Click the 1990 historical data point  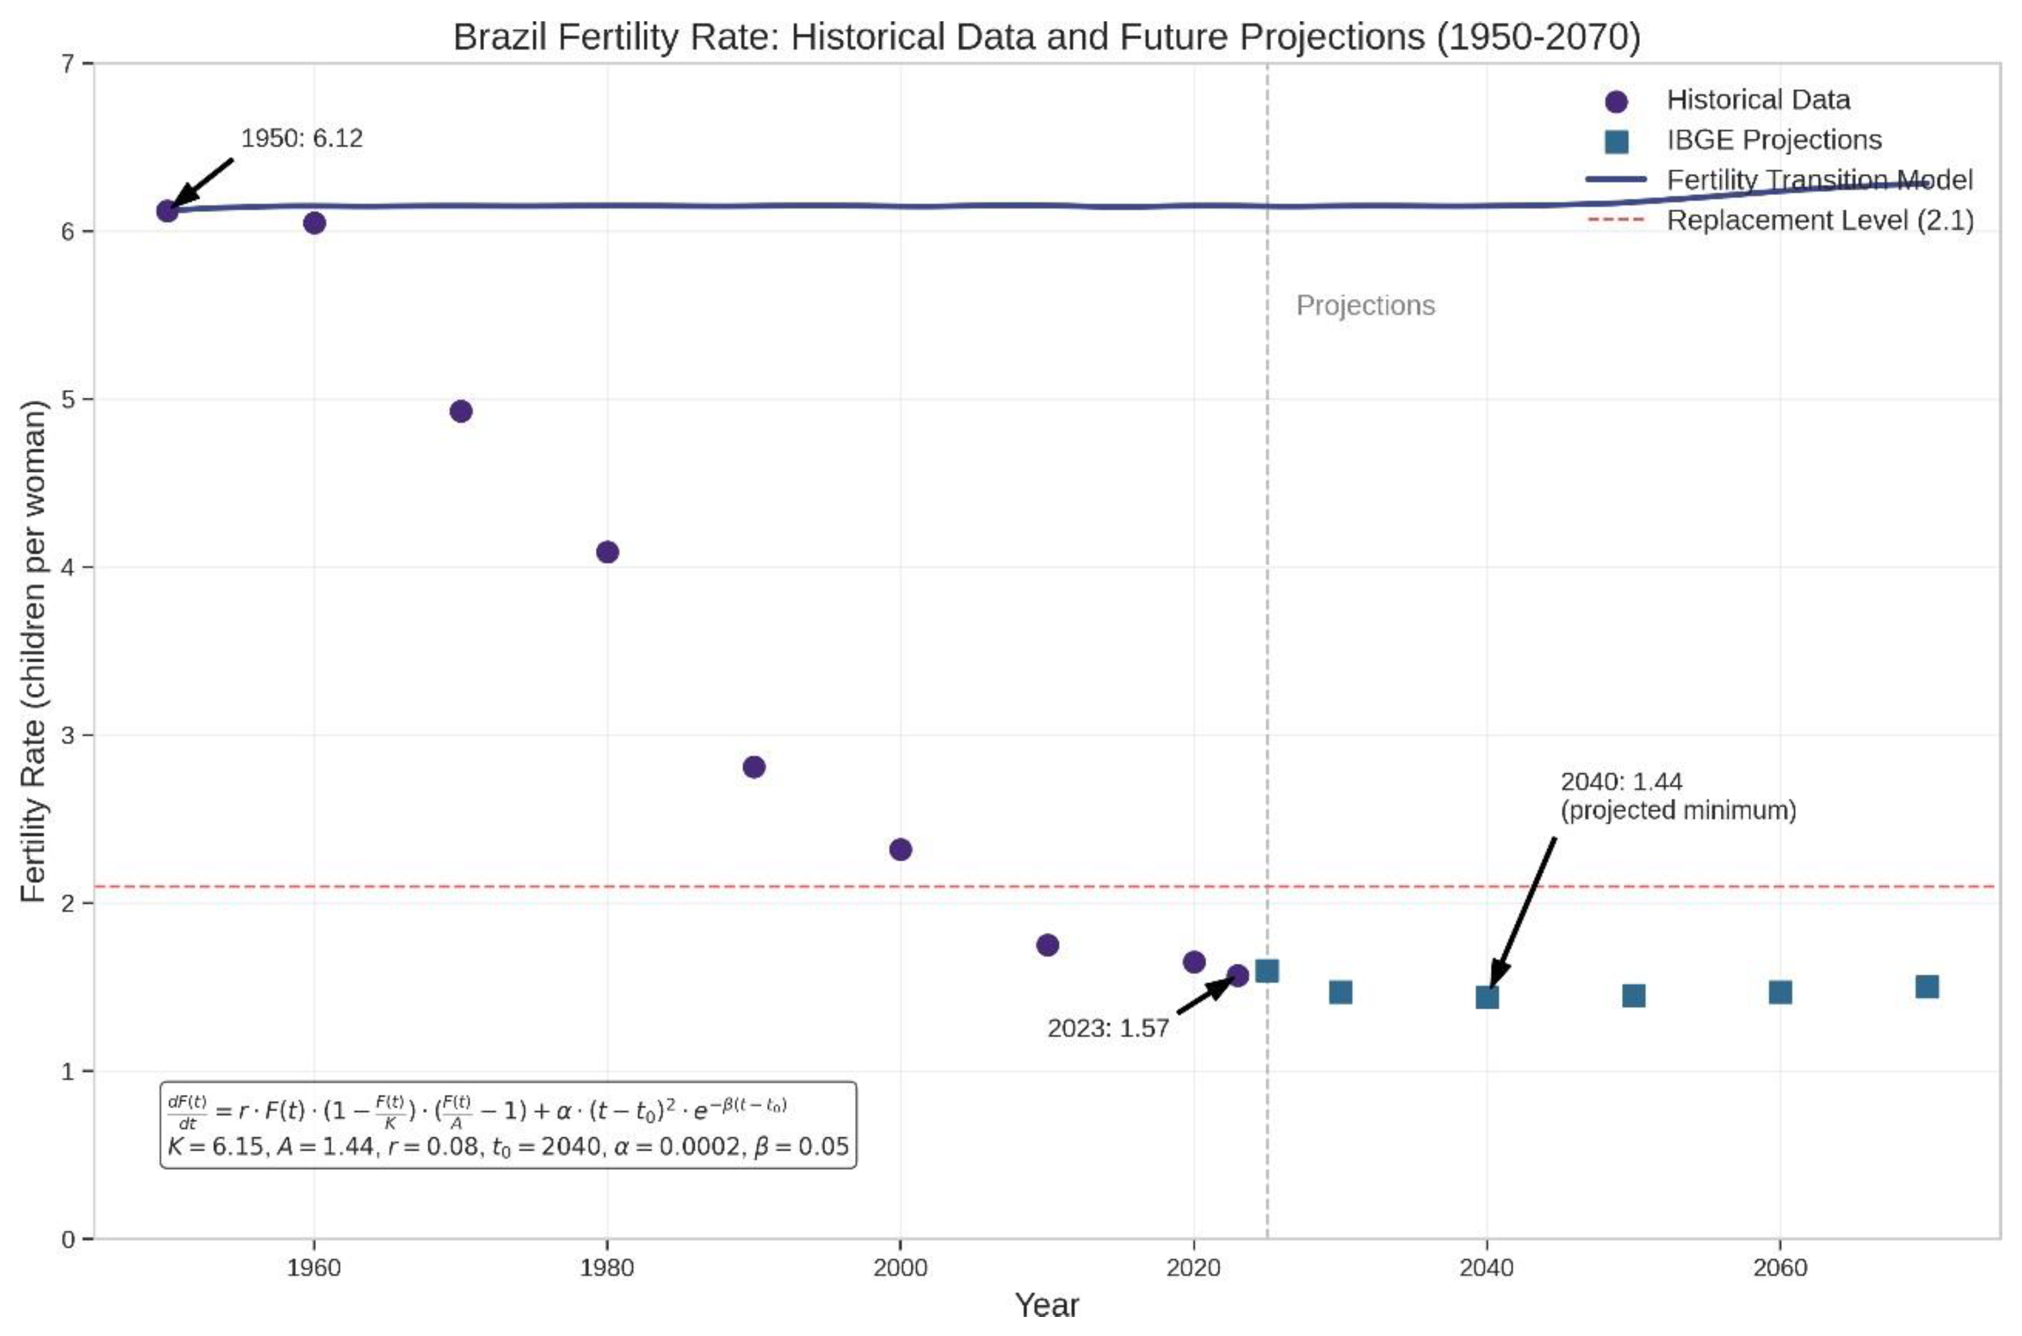(754, 767)
